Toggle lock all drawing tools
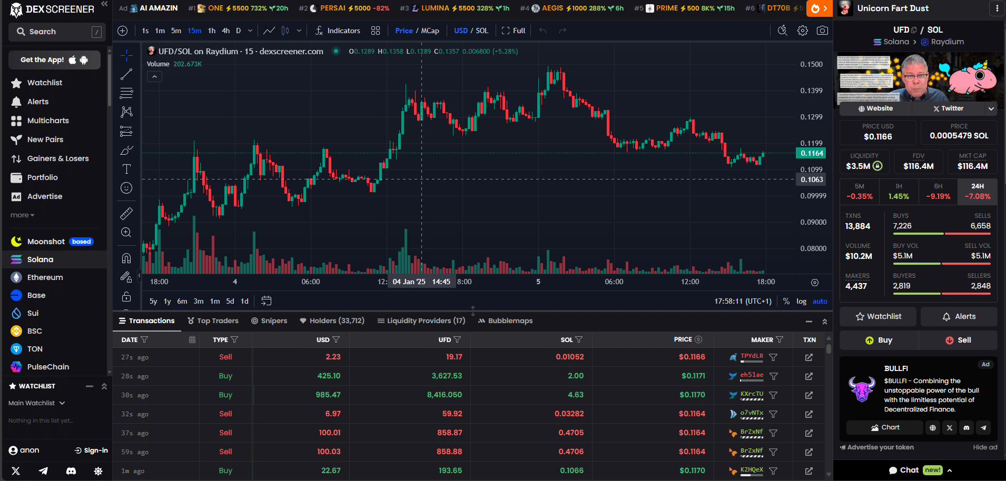 coord(126,296)
